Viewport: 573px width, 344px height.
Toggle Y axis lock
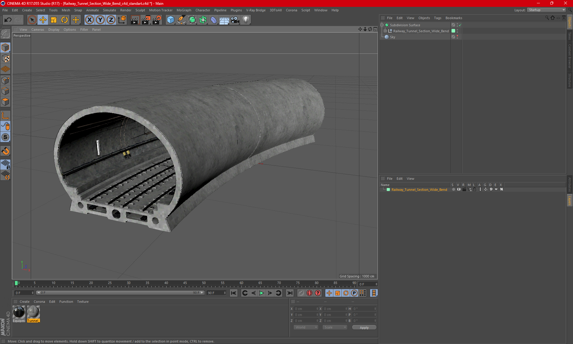(x=100, y=20)
